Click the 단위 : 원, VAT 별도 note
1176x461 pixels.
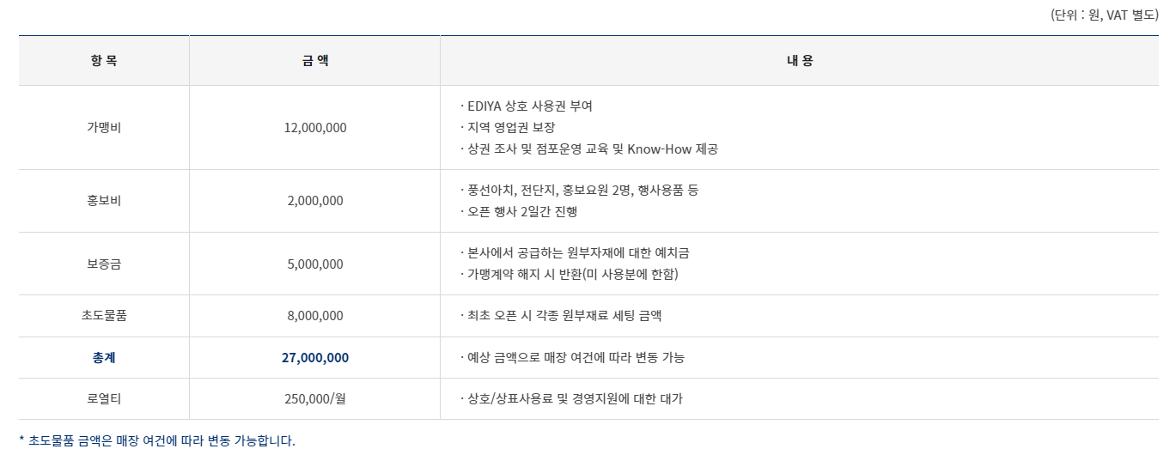[x=1104, y=15]
